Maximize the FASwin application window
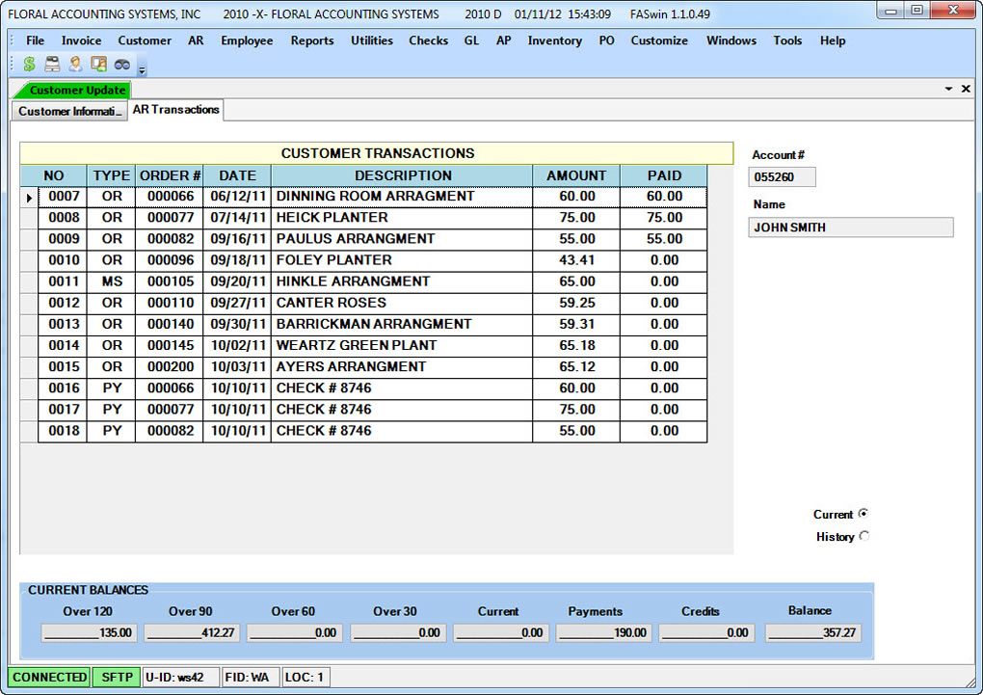 pos(917,10)
